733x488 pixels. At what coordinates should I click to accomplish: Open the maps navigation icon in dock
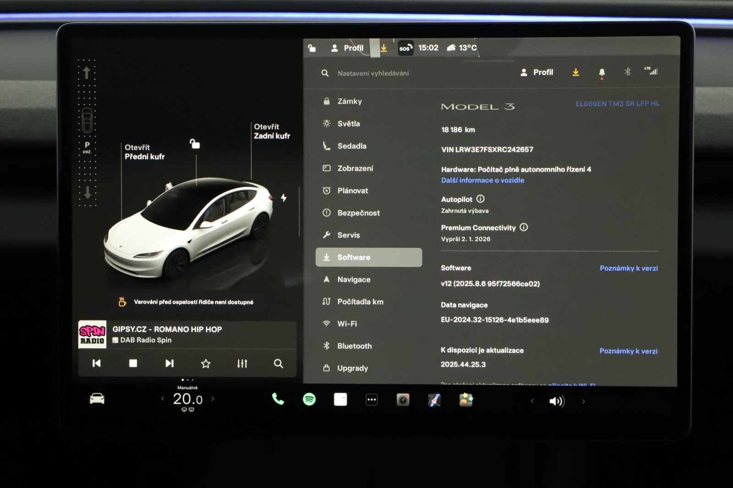[x=433, y=400]
